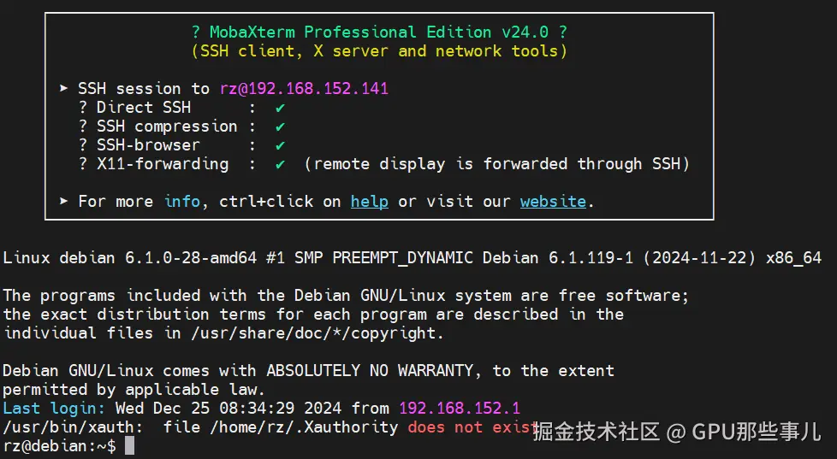The image size is (837, 459).
Task: Click the SSH-browser status checkmark
Action: (x=280, y=145)
